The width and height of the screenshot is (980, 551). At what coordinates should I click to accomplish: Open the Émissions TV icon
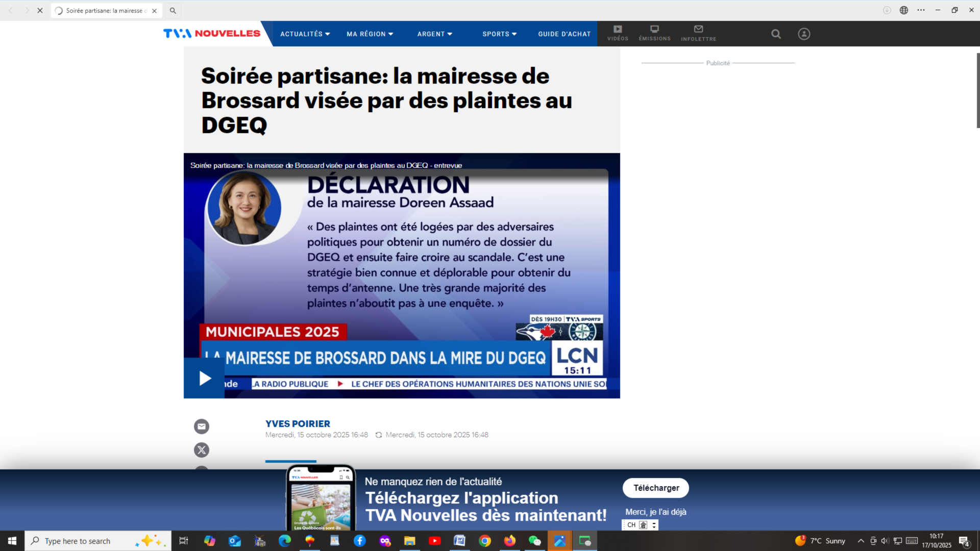pyautogui.click(x=654, y=33)
